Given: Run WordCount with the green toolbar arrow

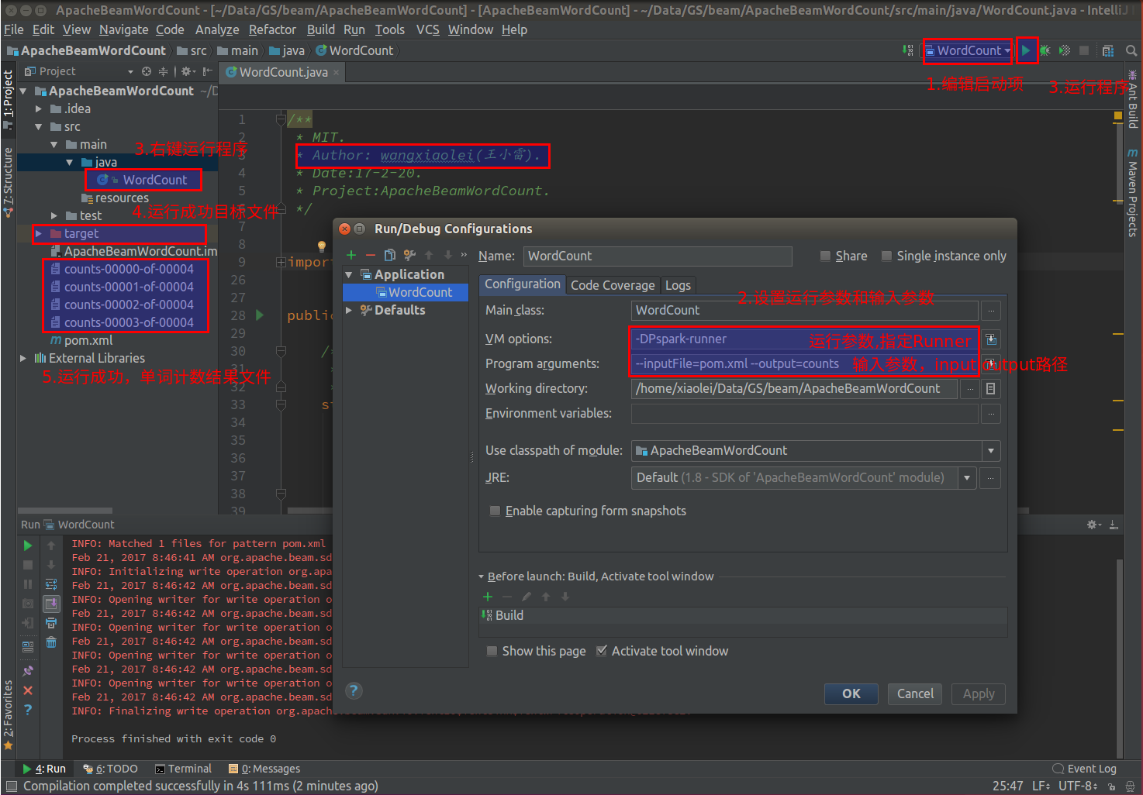Looking at the screenshot, I should 1025,50.
